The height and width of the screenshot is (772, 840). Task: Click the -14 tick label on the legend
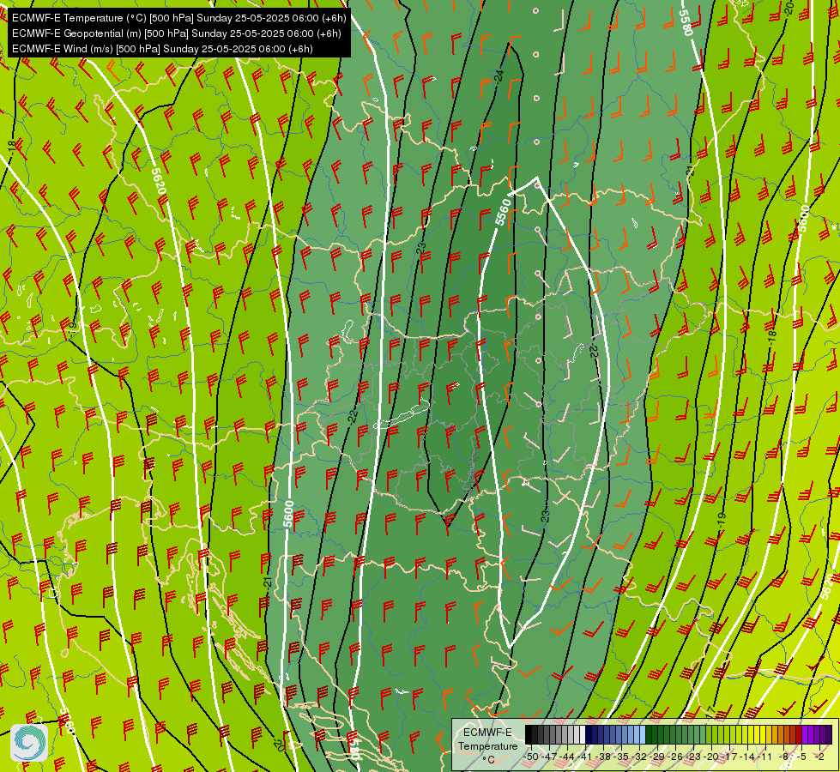click(x=747, y=757)
